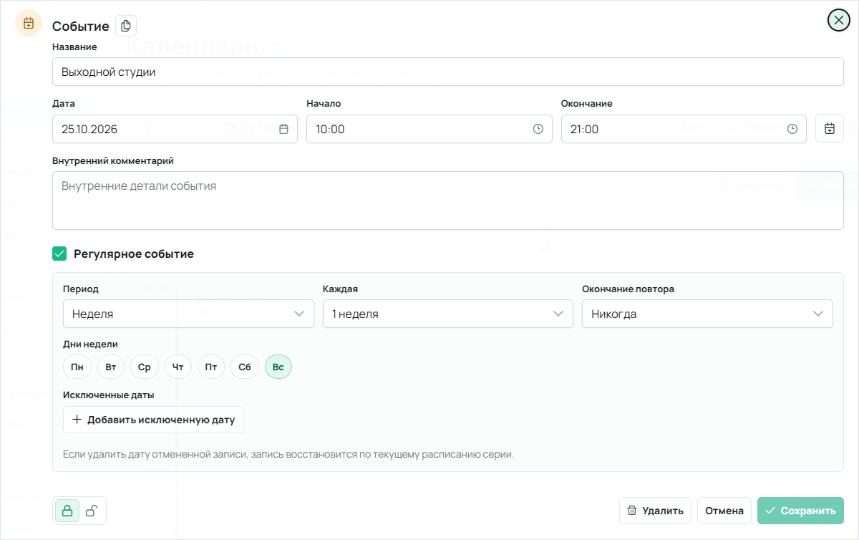
Task: Open the Период dropdown
Action: tap(188, 314)
